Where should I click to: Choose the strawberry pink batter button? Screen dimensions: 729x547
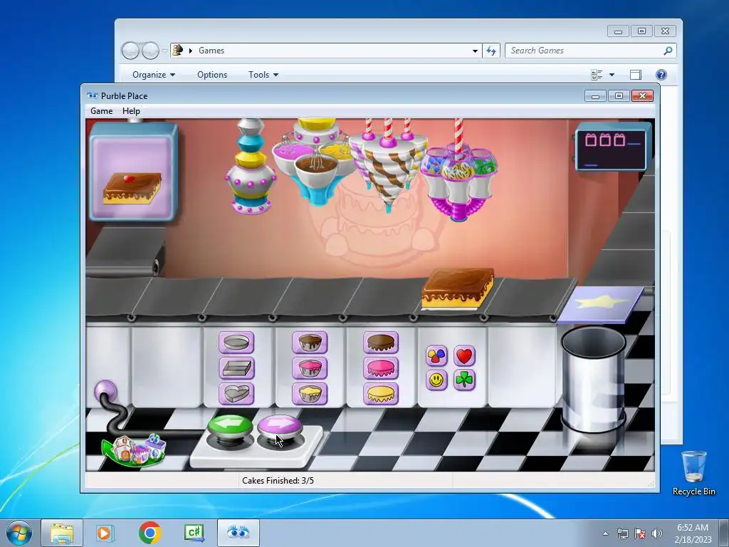tap(310, 368)
